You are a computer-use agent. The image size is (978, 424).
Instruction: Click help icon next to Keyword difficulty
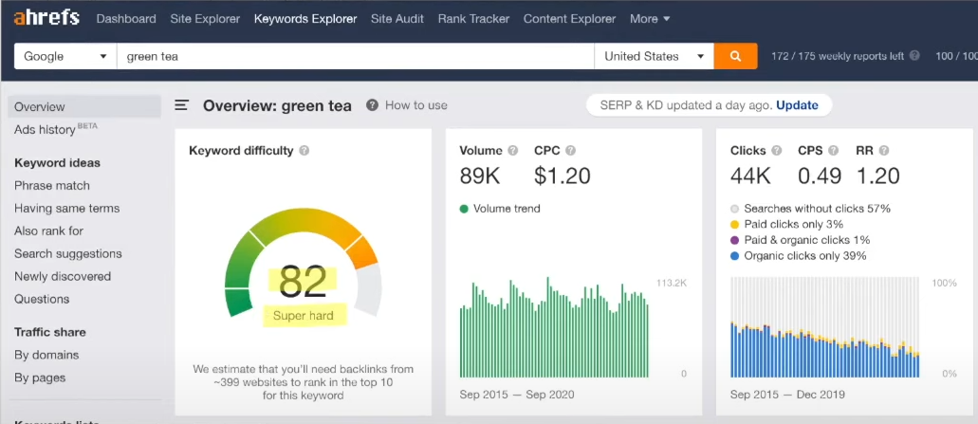click(304, 151)
